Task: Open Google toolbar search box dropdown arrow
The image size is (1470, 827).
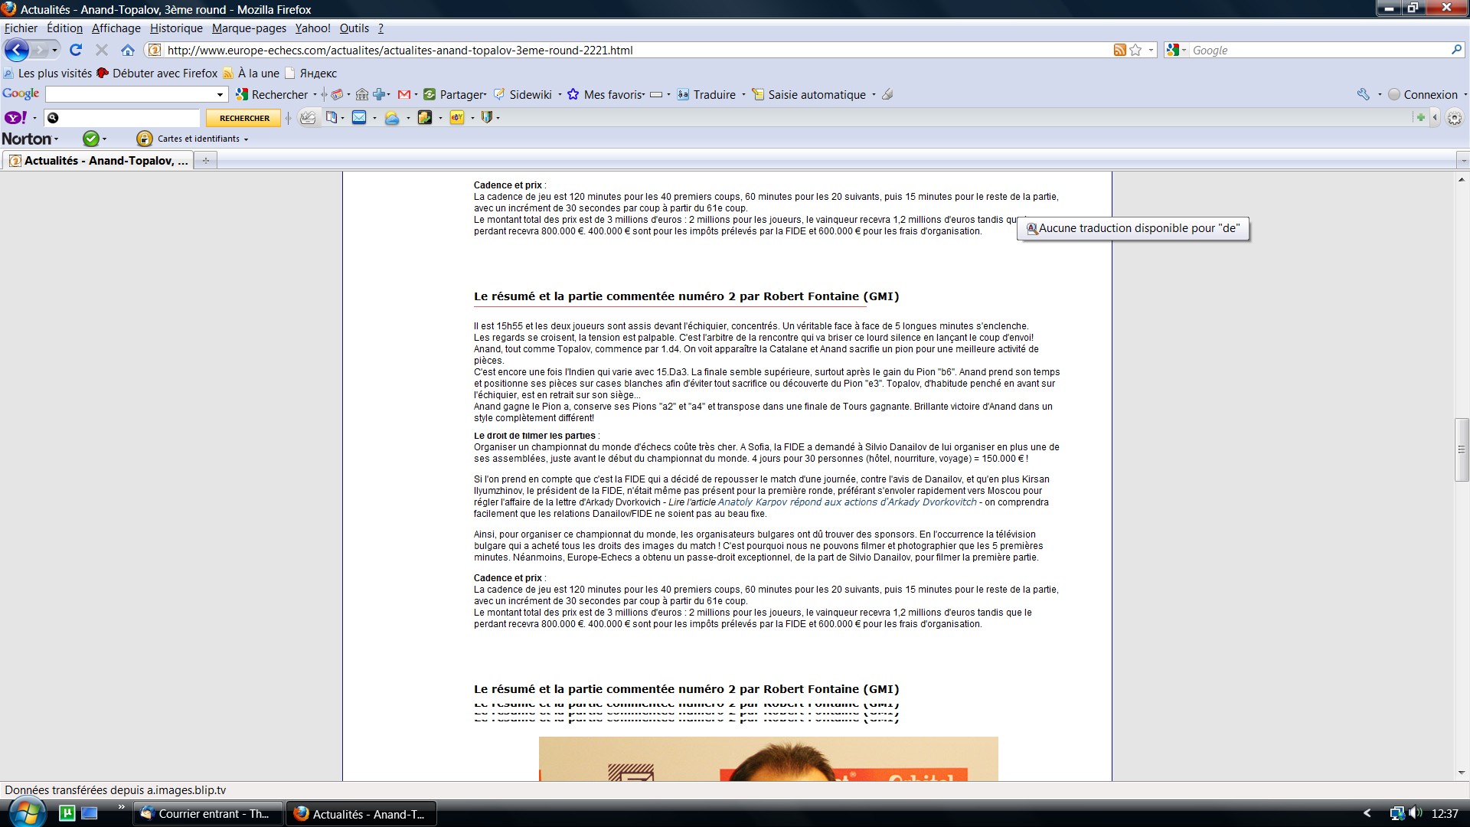Action: (220, 94)
